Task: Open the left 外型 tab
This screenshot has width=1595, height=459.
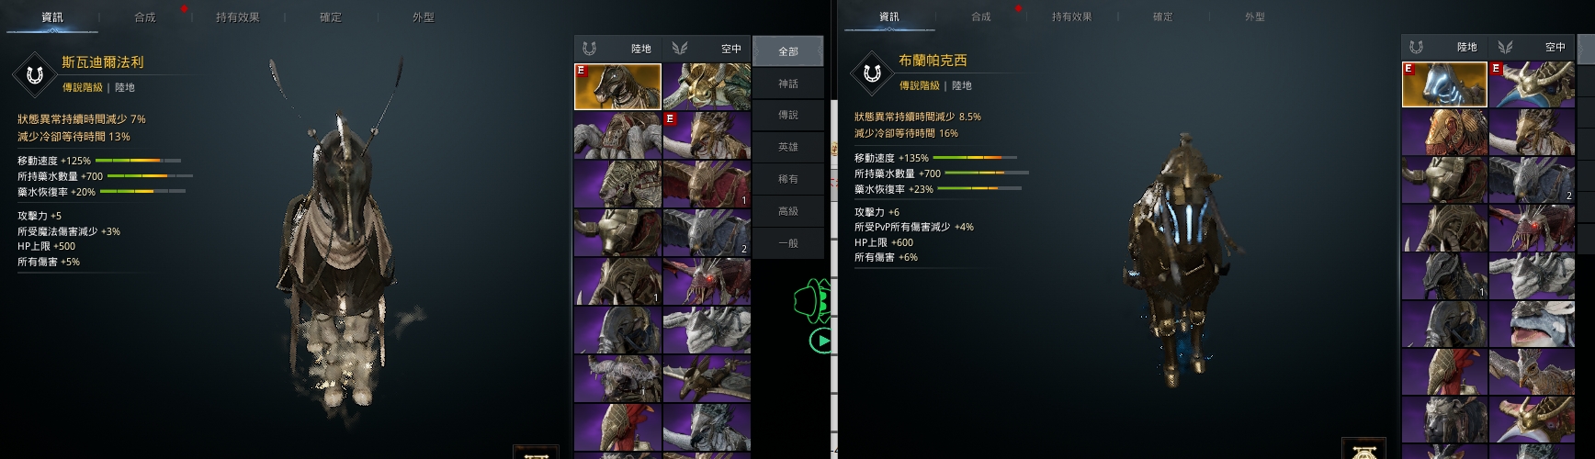Action: (x=423, y=17)
